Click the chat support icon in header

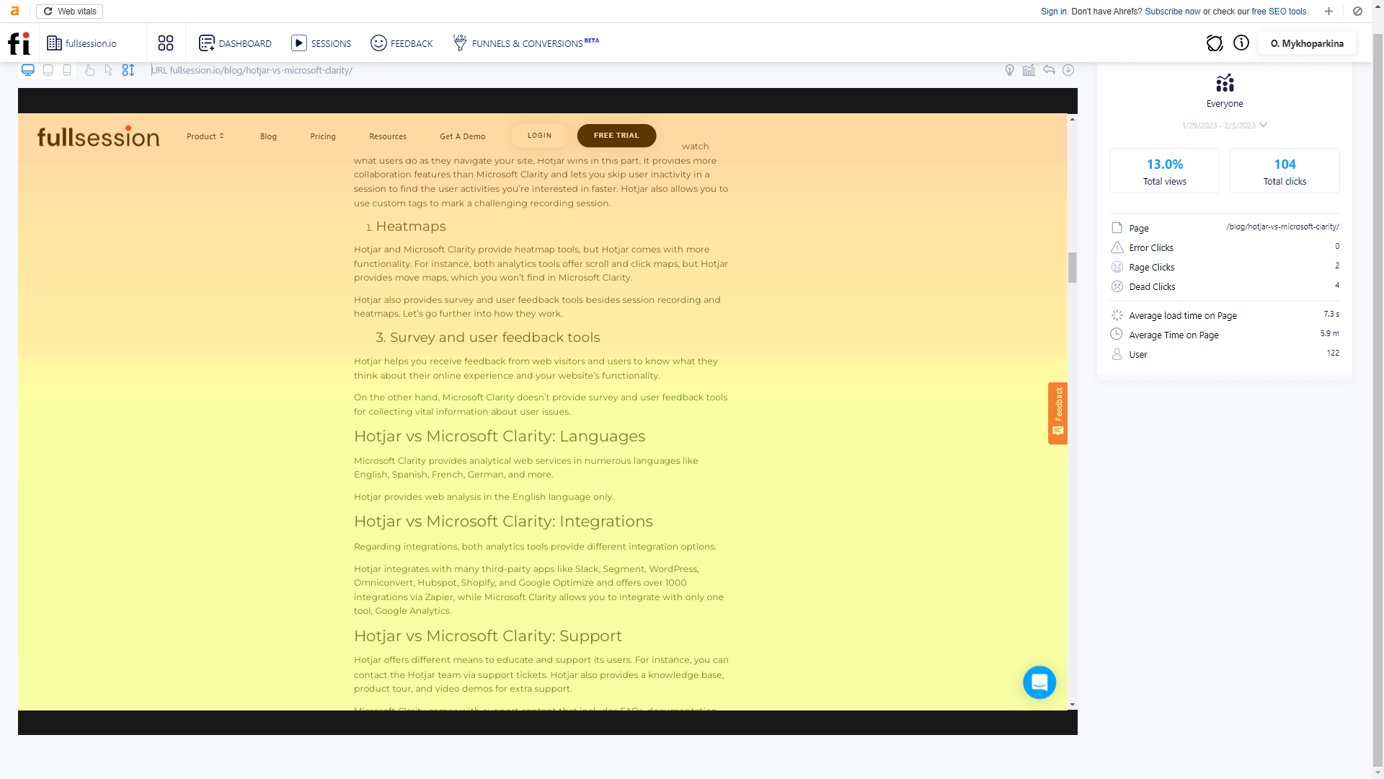click(x=1215, y=43)
